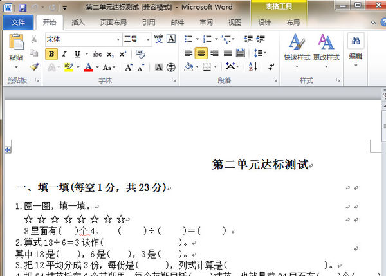The image size is (386, 276).
Task: Sort text with the A-Z icon
Action: pyautogui.click(x=253, y=67)
